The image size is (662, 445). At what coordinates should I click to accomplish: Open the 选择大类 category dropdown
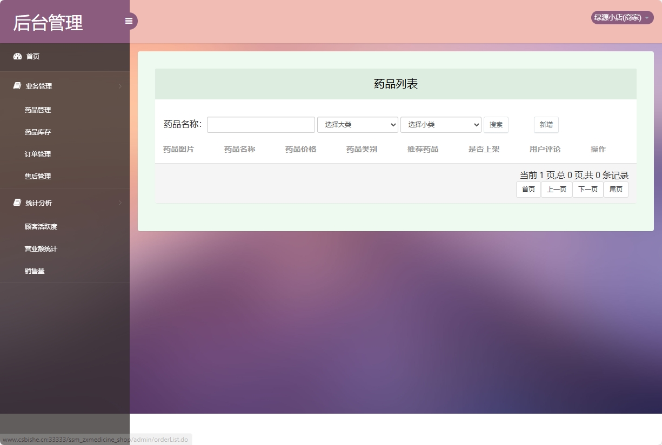point(357,125)
